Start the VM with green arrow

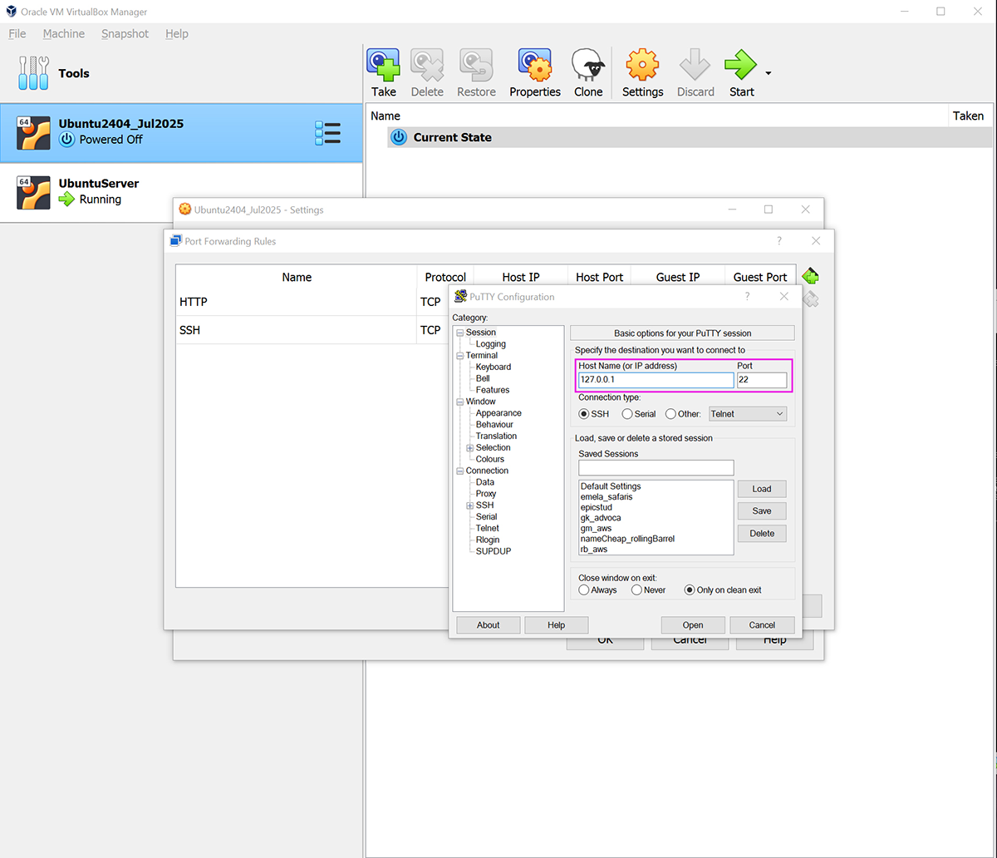coord(741,65)
